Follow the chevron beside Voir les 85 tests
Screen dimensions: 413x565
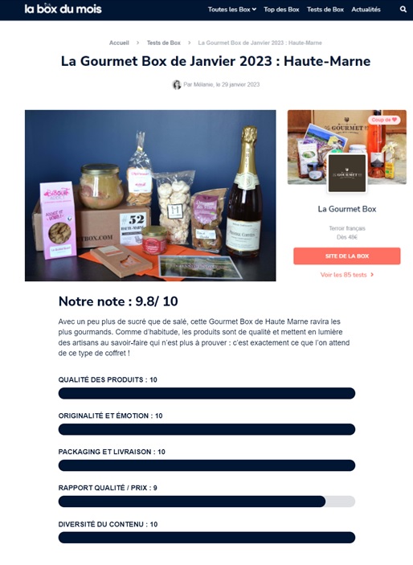coord(372,275)
